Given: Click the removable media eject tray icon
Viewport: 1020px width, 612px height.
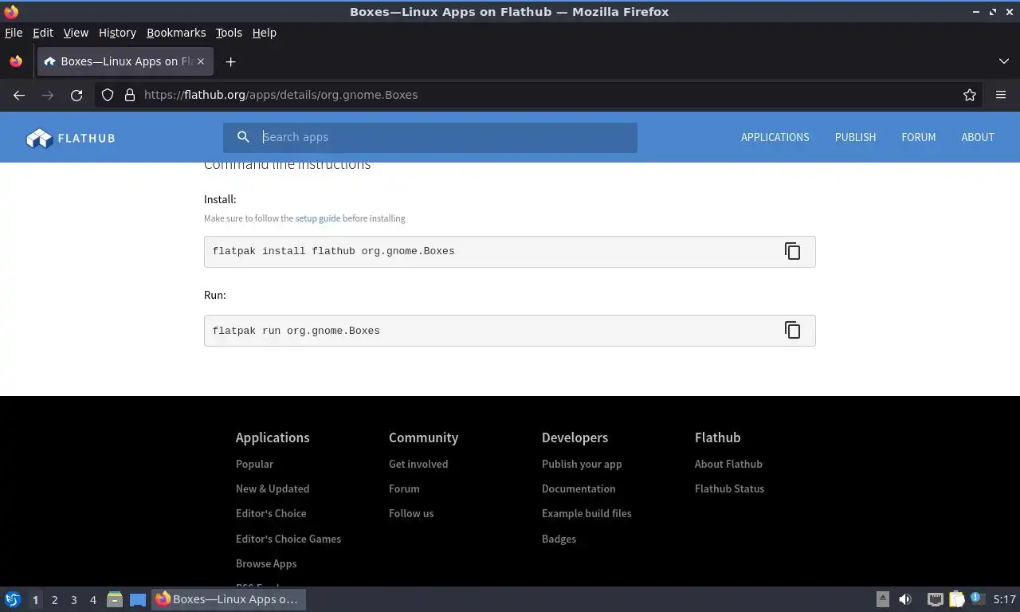Looking at the screenshot, I should [x=882, y=599].
